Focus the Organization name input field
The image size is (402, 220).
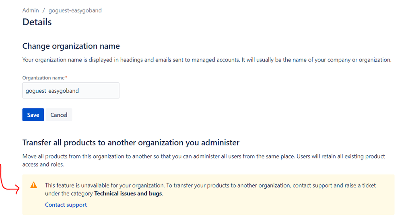tap(71, 90)
